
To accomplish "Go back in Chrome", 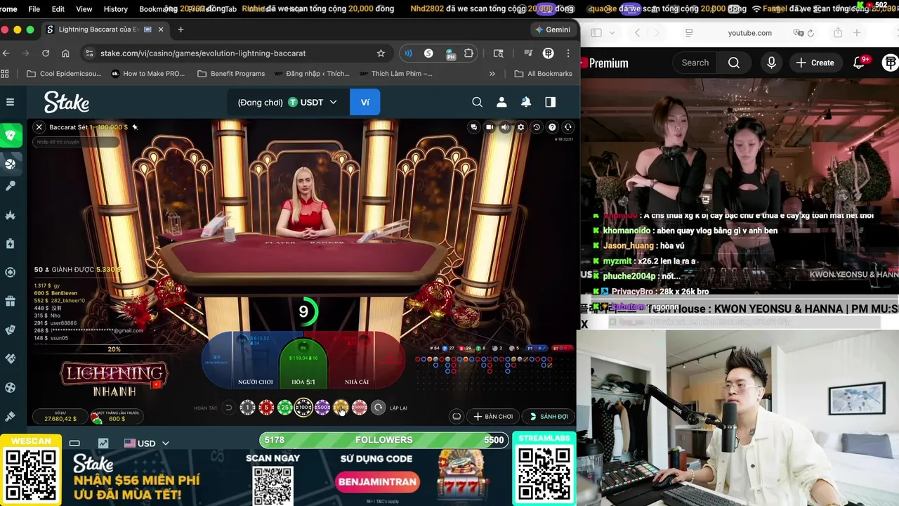I will [x=6, y=53].
